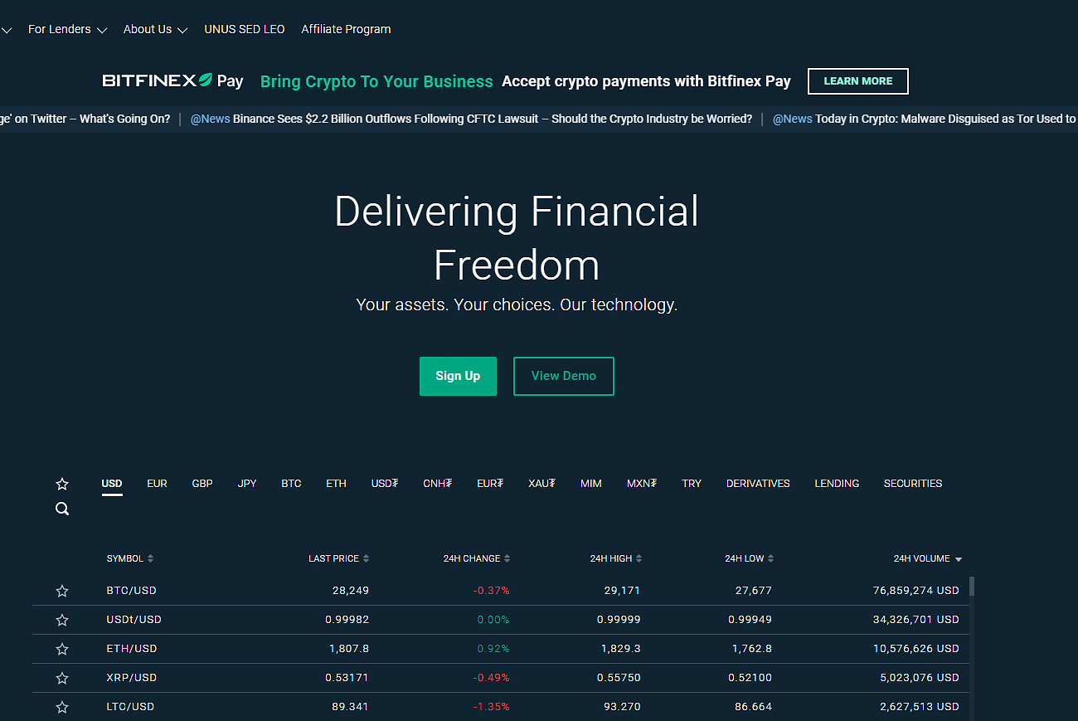Open the XRP/USD trading pair
Screen dimensions: 1078x721
[x=132, y=678]
